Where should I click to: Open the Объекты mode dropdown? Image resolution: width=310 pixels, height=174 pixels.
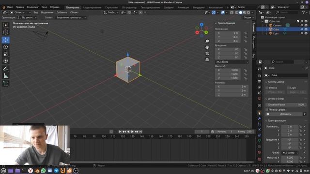pyautogui.click(x=20, y=13)
